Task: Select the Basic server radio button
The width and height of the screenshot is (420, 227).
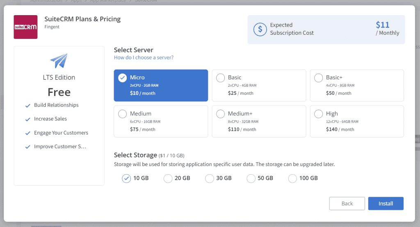Action: coord(220,78)
